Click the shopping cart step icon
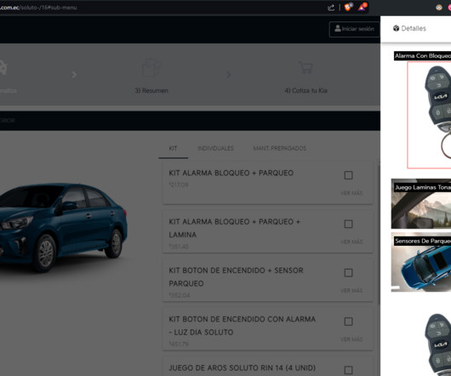Screen dimensions: 451x376 pos(305,68)
